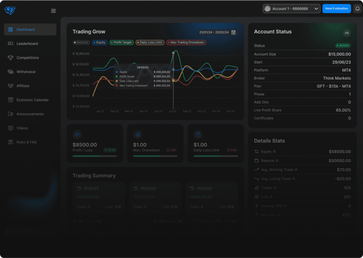Click the Videos sidebar icon

click(x=11, y=128)
